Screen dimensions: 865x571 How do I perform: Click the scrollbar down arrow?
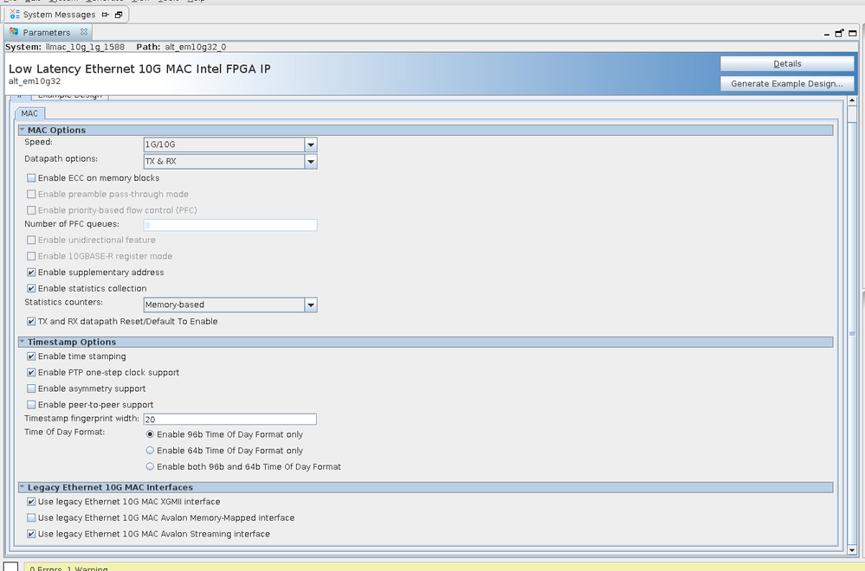point(852,550)
